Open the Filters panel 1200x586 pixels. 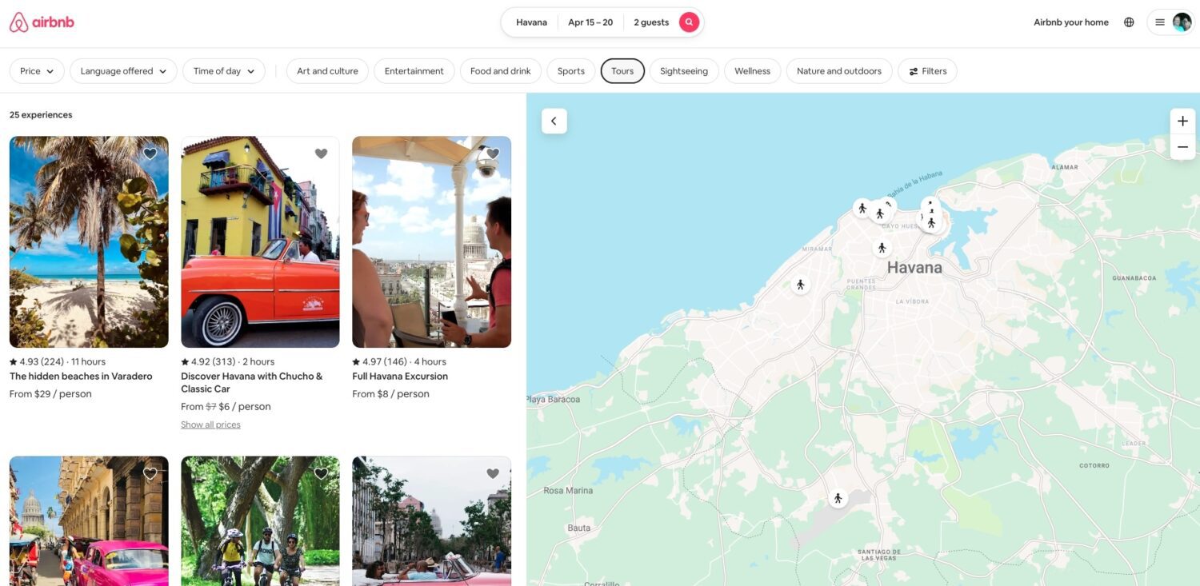point(926,70)
